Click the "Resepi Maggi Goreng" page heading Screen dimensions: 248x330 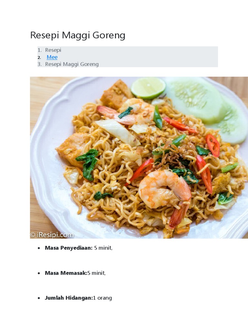click(77, 35)
